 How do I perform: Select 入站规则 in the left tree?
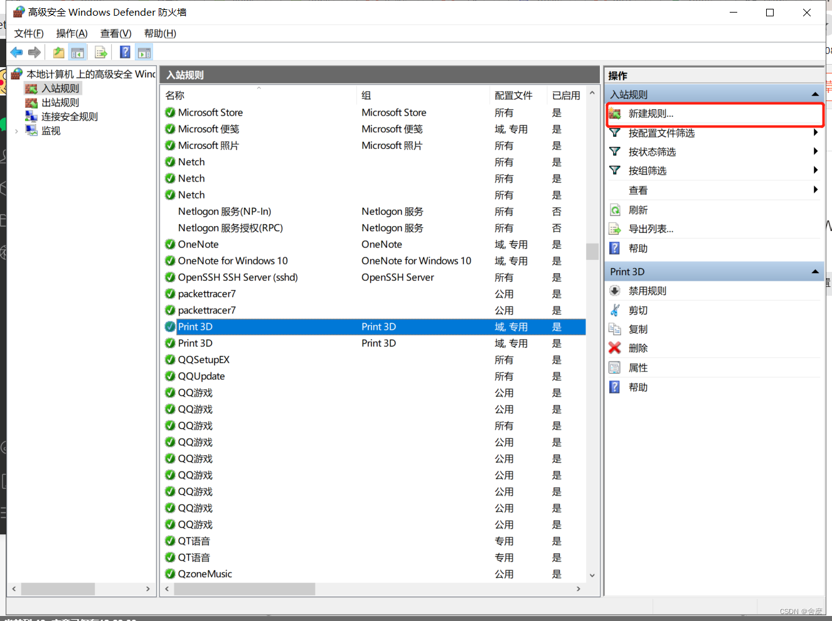click(60, 89)
